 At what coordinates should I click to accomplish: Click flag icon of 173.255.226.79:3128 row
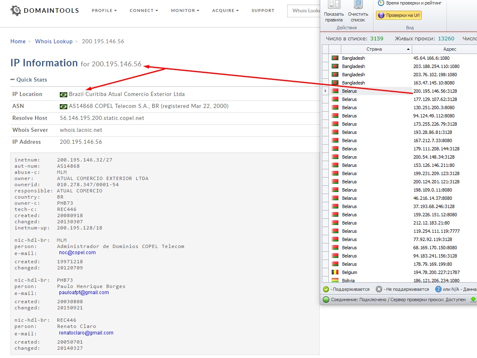tap(335, 124)
